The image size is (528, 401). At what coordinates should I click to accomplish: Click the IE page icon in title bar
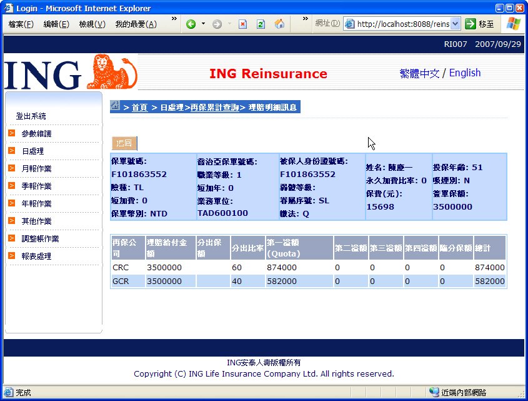(x=9, y=8)
